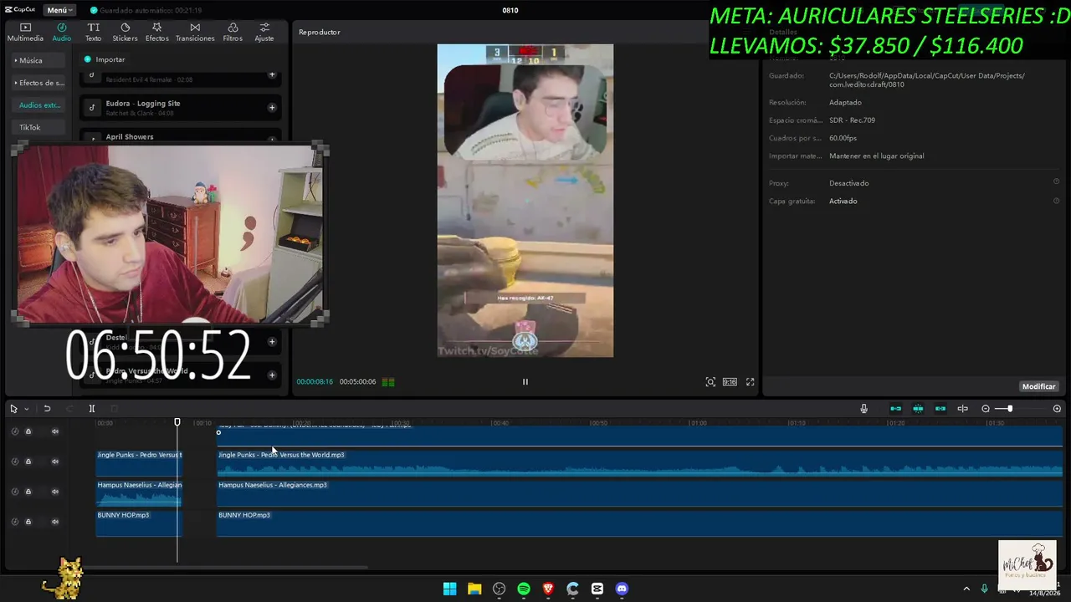1071x602 pixels.
Task: Open the Stickers tab
Action: 125,32
